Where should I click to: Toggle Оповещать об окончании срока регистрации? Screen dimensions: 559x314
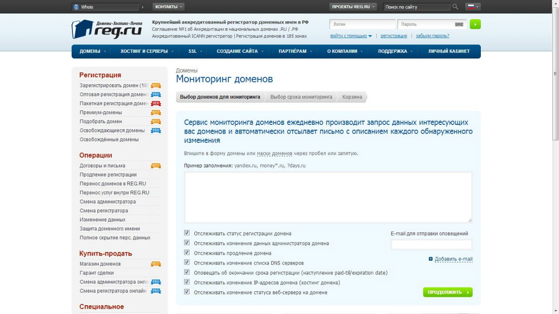point(187,272)
